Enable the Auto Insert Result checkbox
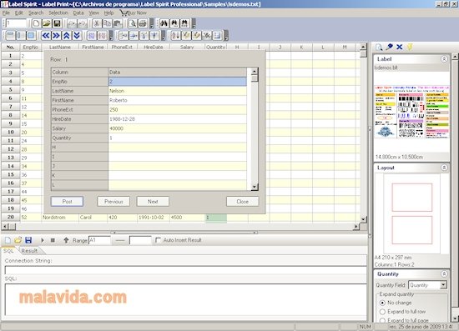This screenshot has width=459, height=331. coord(158,240)
